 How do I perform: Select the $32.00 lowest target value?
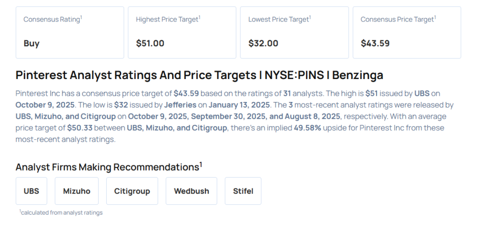(263, 43)
